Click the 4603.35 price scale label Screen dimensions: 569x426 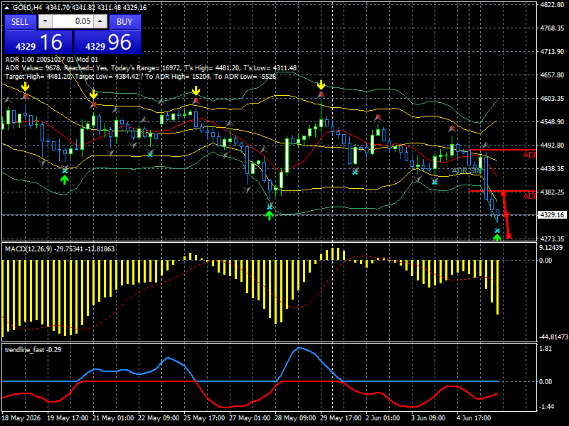553,99
